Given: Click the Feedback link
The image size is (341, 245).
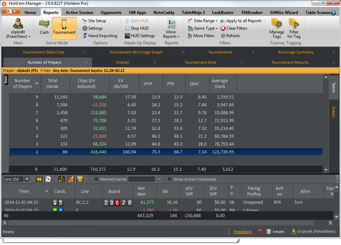Looking at the screenshot, I should [x=243, y=232].
